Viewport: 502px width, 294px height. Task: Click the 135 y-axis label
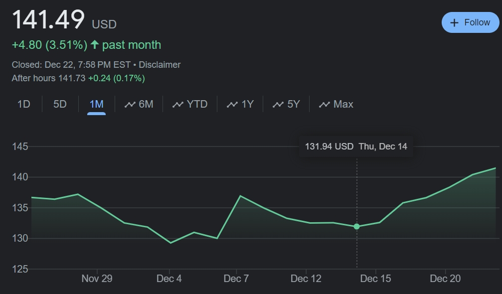(20, 208)
